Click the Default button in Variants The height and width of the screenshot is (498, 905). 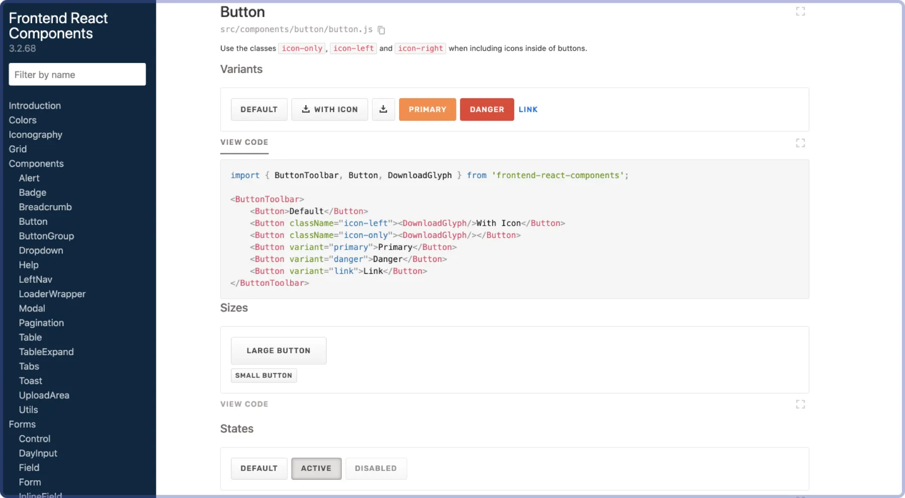(x=259, y=110)
